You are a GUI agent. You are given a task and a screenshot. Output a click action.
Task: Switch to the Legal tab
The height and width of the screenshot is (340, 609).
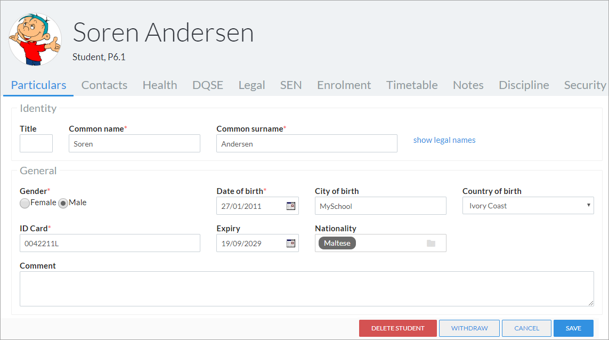pyautogui.click(x=251, y=85)
